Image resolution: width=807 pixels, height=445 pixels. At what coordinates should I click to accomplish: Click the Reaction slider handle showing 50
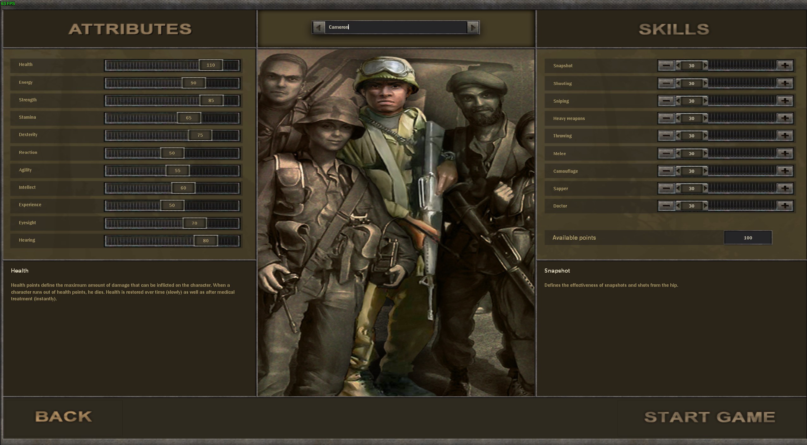click(x=172, y=153)
